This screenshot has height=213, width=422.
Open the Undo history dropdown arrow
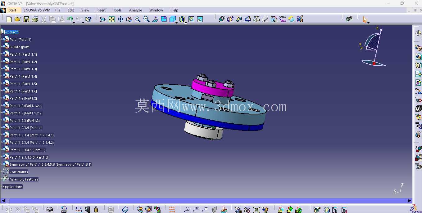[74, 23]
